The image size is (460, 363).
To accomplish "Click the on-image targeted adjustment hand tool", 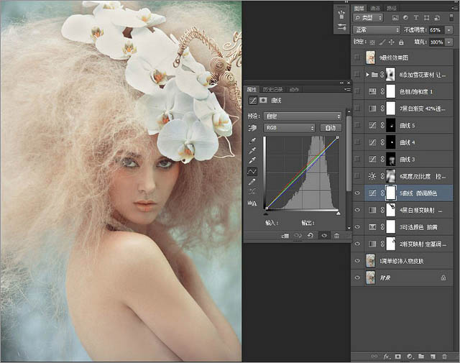I will (253, 127).
